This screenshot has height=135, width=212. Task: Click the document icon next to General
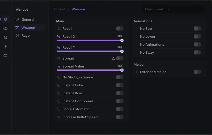tap(17, 19)
